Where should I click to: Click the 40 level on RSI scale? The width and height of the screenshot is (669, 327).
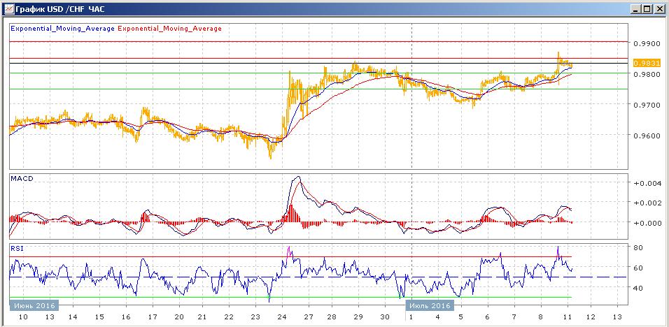639,288
